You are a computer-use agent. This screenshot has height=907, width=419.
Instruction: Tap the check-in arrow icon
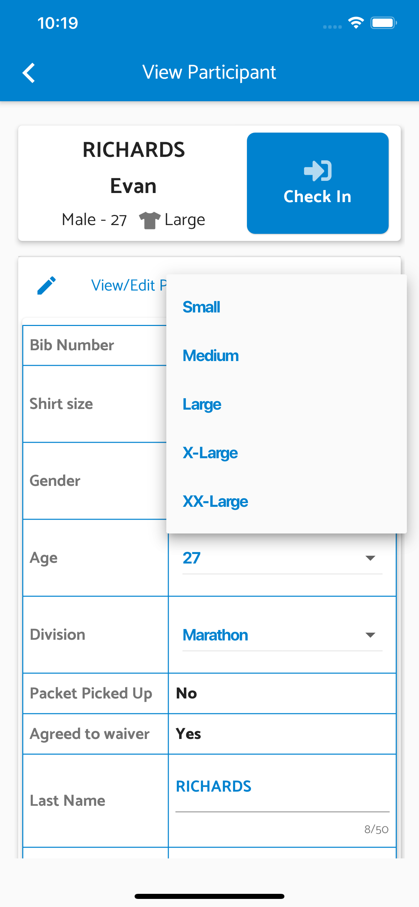pyautogui.click(x=317, y=171)
